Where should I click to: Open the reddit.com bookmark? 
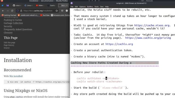28,15
